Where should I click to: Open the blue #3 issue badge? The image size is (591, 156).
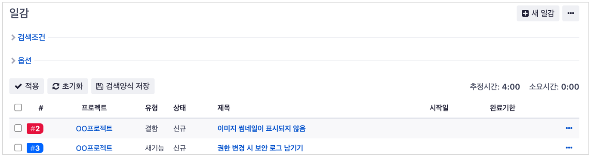tap(35, 148)
